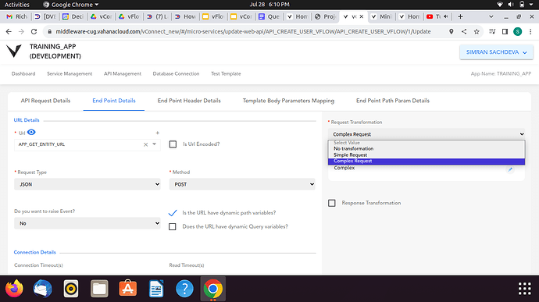539x302 pixels.
Task: Click the browser forward arrow
Action: click(x=21, y=32)
